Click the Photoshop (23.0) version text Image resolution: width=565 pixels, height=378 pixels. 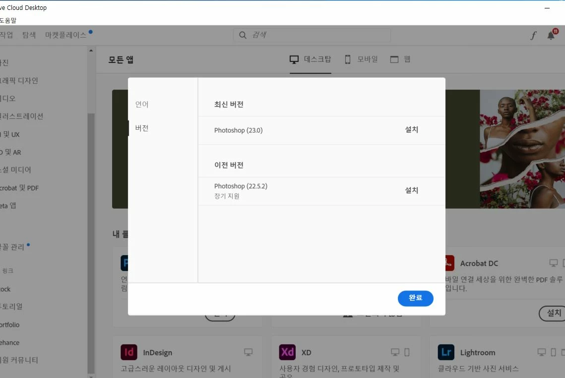pos(238,130)
